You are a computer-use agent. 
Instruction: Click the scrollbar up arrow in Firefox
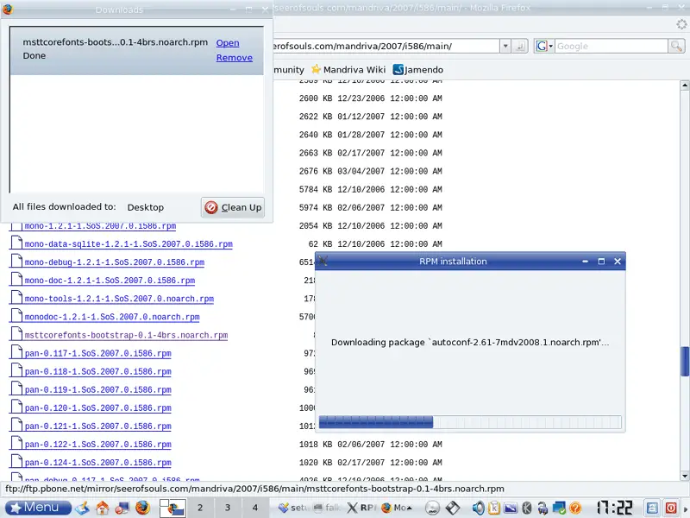click(684, 85)
